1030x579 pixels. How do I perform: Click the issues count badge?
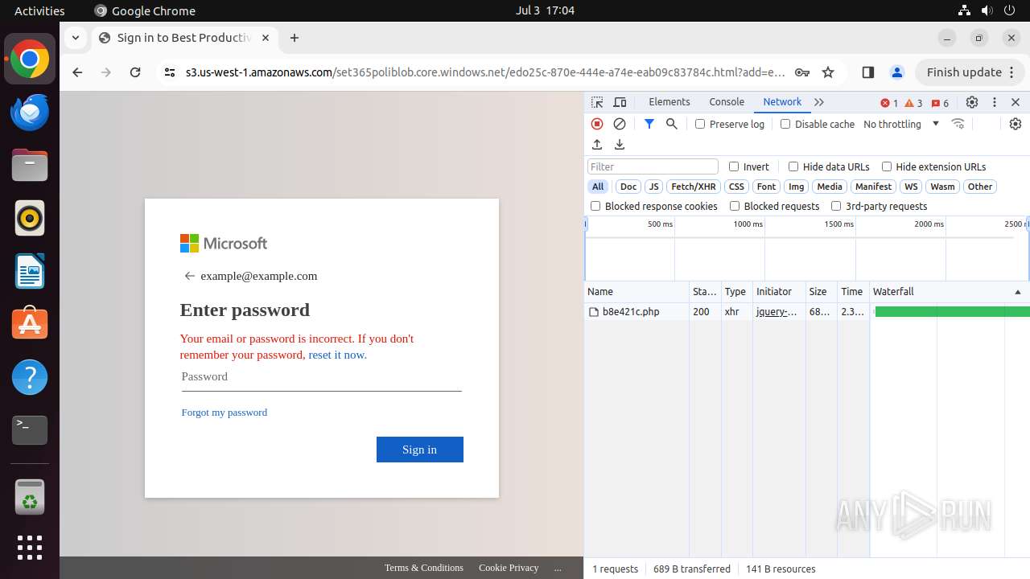(x=940, y=103)
